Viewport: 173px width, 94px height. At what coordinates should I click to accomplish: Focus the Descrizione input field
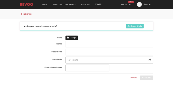coord(109,52)
